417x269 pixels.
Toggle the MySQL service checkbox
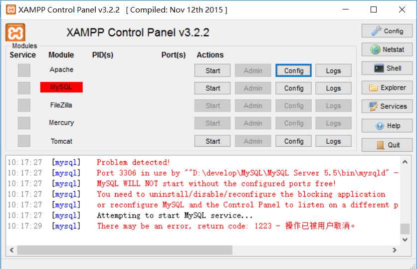click(24, 88)
